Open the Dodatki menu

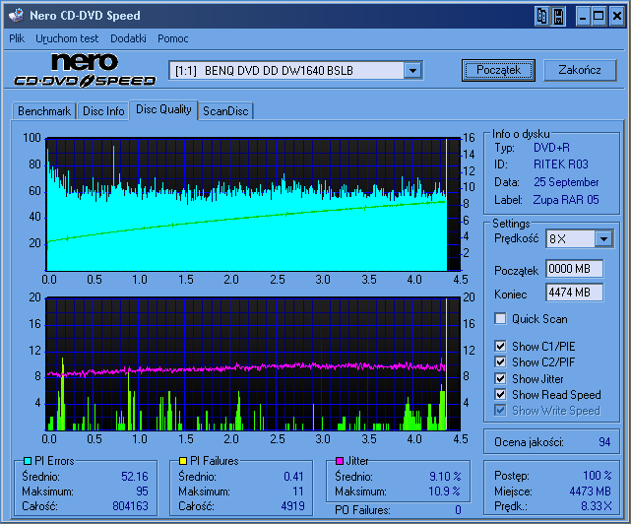(x=128, y=38)
